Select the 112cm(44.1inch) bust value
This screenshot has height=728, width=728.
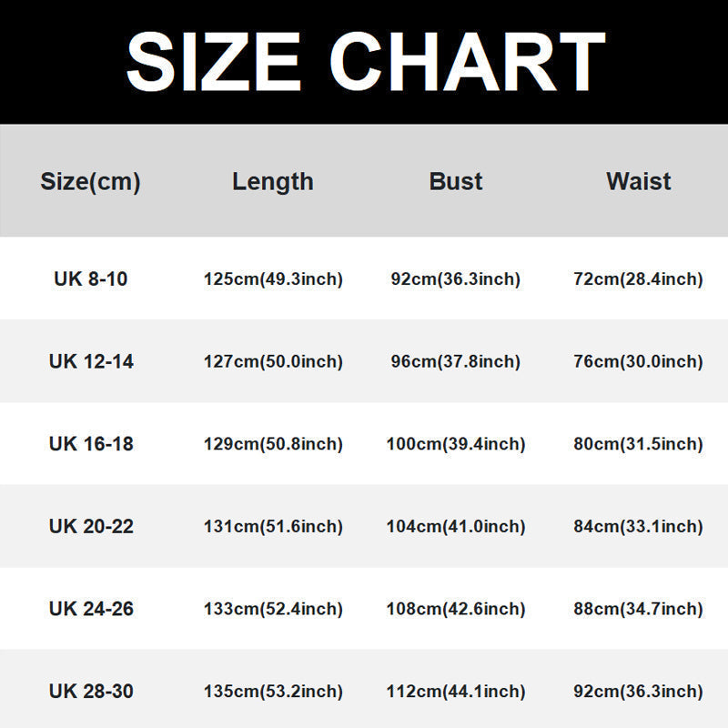point(456,692)
